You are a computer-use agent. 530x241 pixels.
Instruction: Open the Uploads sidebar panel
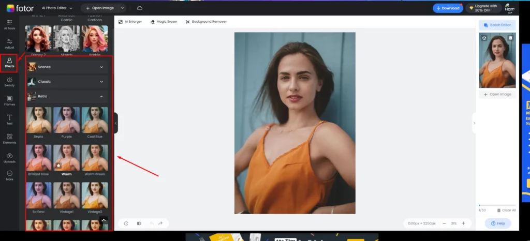(9, 158)
